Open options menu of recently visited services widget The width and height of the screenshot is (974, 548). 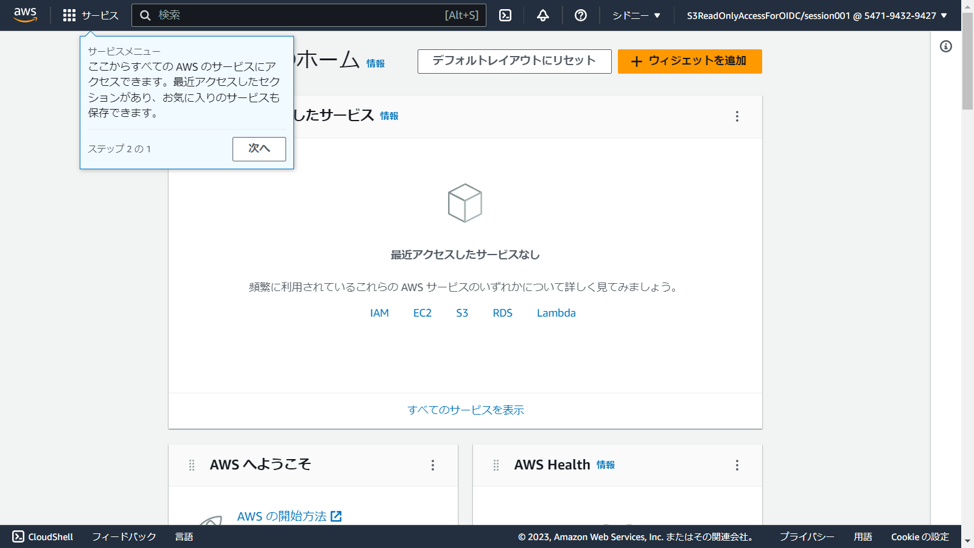[x=737, y=116]
